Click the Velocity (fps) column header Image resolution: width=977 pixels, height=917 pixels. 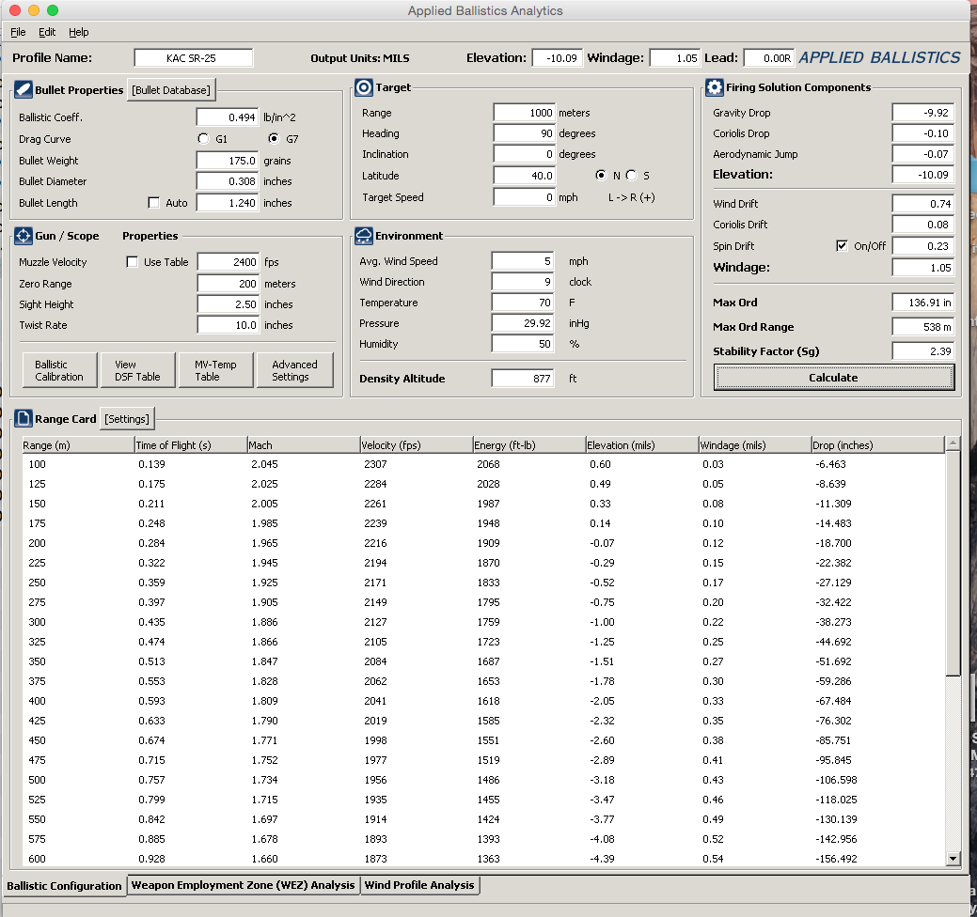pyautogui.click(x=417, y=444)
